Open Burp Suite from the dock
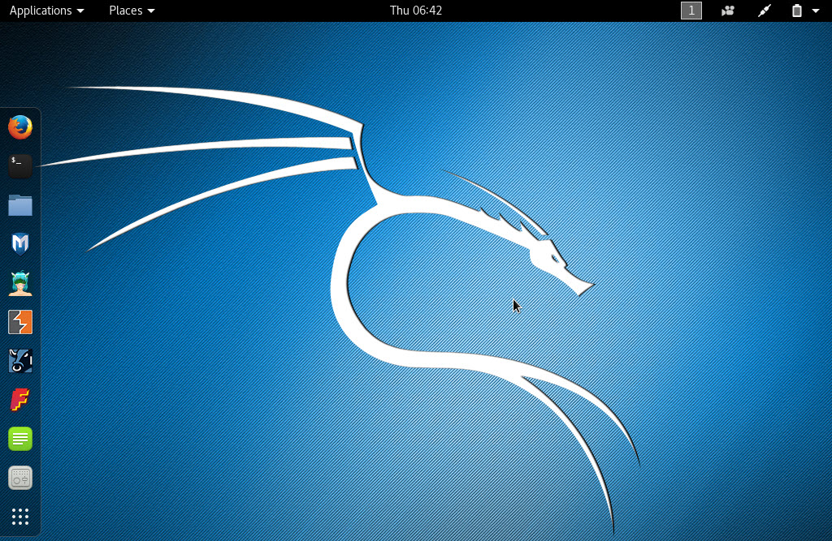The image size is (832, 541). tap(20, 322)
